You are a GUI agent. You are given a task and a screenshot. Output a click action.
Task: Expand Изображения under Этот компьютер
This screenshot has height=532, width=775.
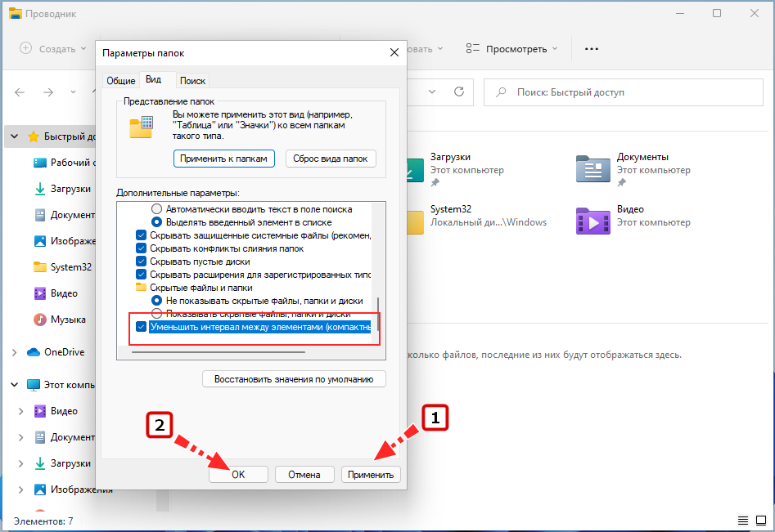tap(20, 490)
